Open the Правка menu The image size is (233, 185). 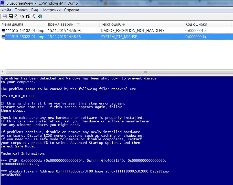pyautogui.click(x=21, y=10)
